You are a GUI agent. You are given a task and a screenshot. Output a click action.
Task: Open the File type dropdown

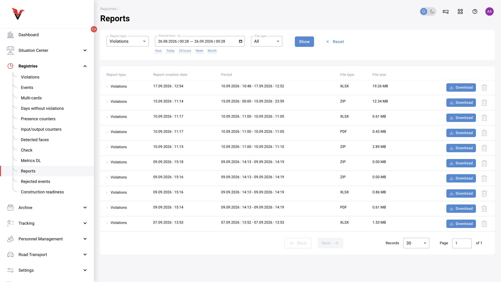(267, 41)
